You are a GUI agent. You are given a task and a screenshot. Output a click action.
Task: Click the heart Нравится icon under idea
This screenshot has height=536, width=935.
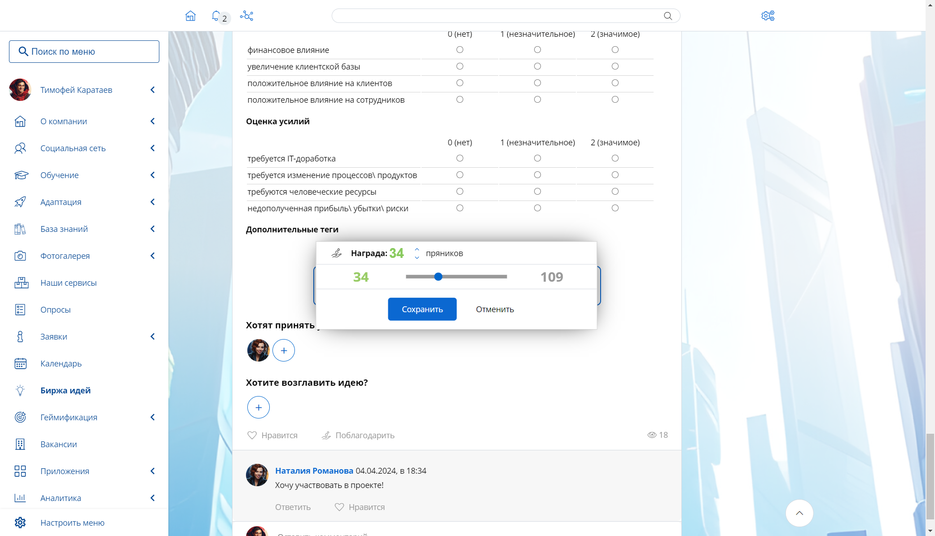[x=252, y=435]
